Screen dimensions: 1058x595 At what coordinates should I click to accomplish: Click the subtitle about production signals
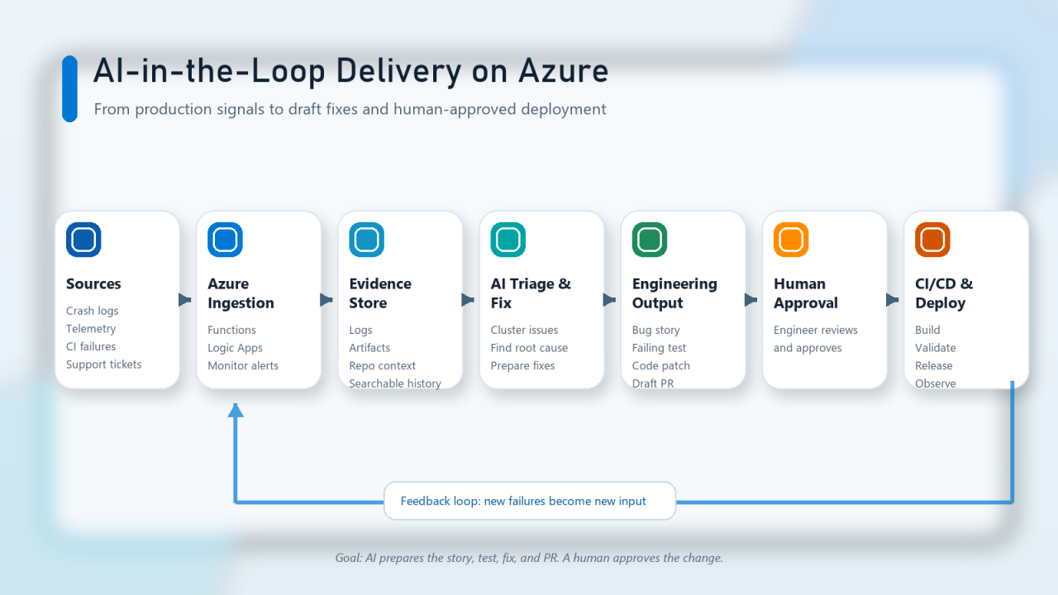(350, 109)
